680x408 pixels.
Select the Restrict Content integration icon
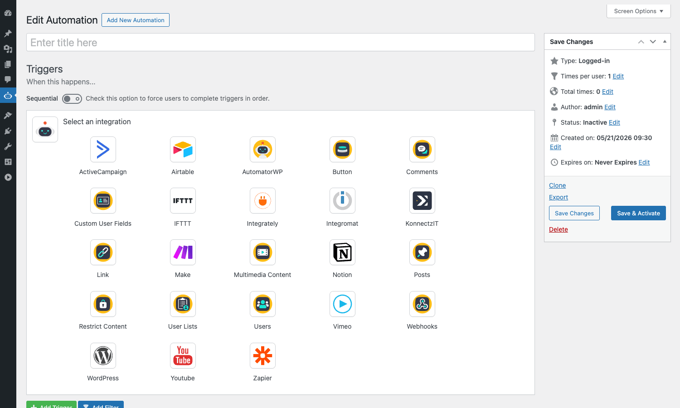103,304
